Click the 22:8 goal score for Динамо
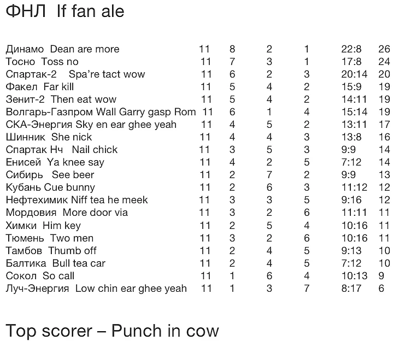Image resolution: width=399 pixels, height=341 pixels. pos(351,49)
